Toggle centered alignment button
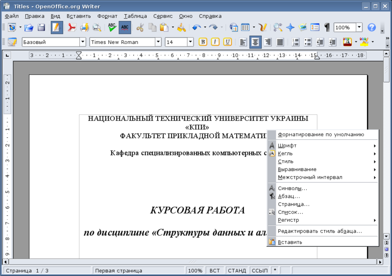 point(255,42)
